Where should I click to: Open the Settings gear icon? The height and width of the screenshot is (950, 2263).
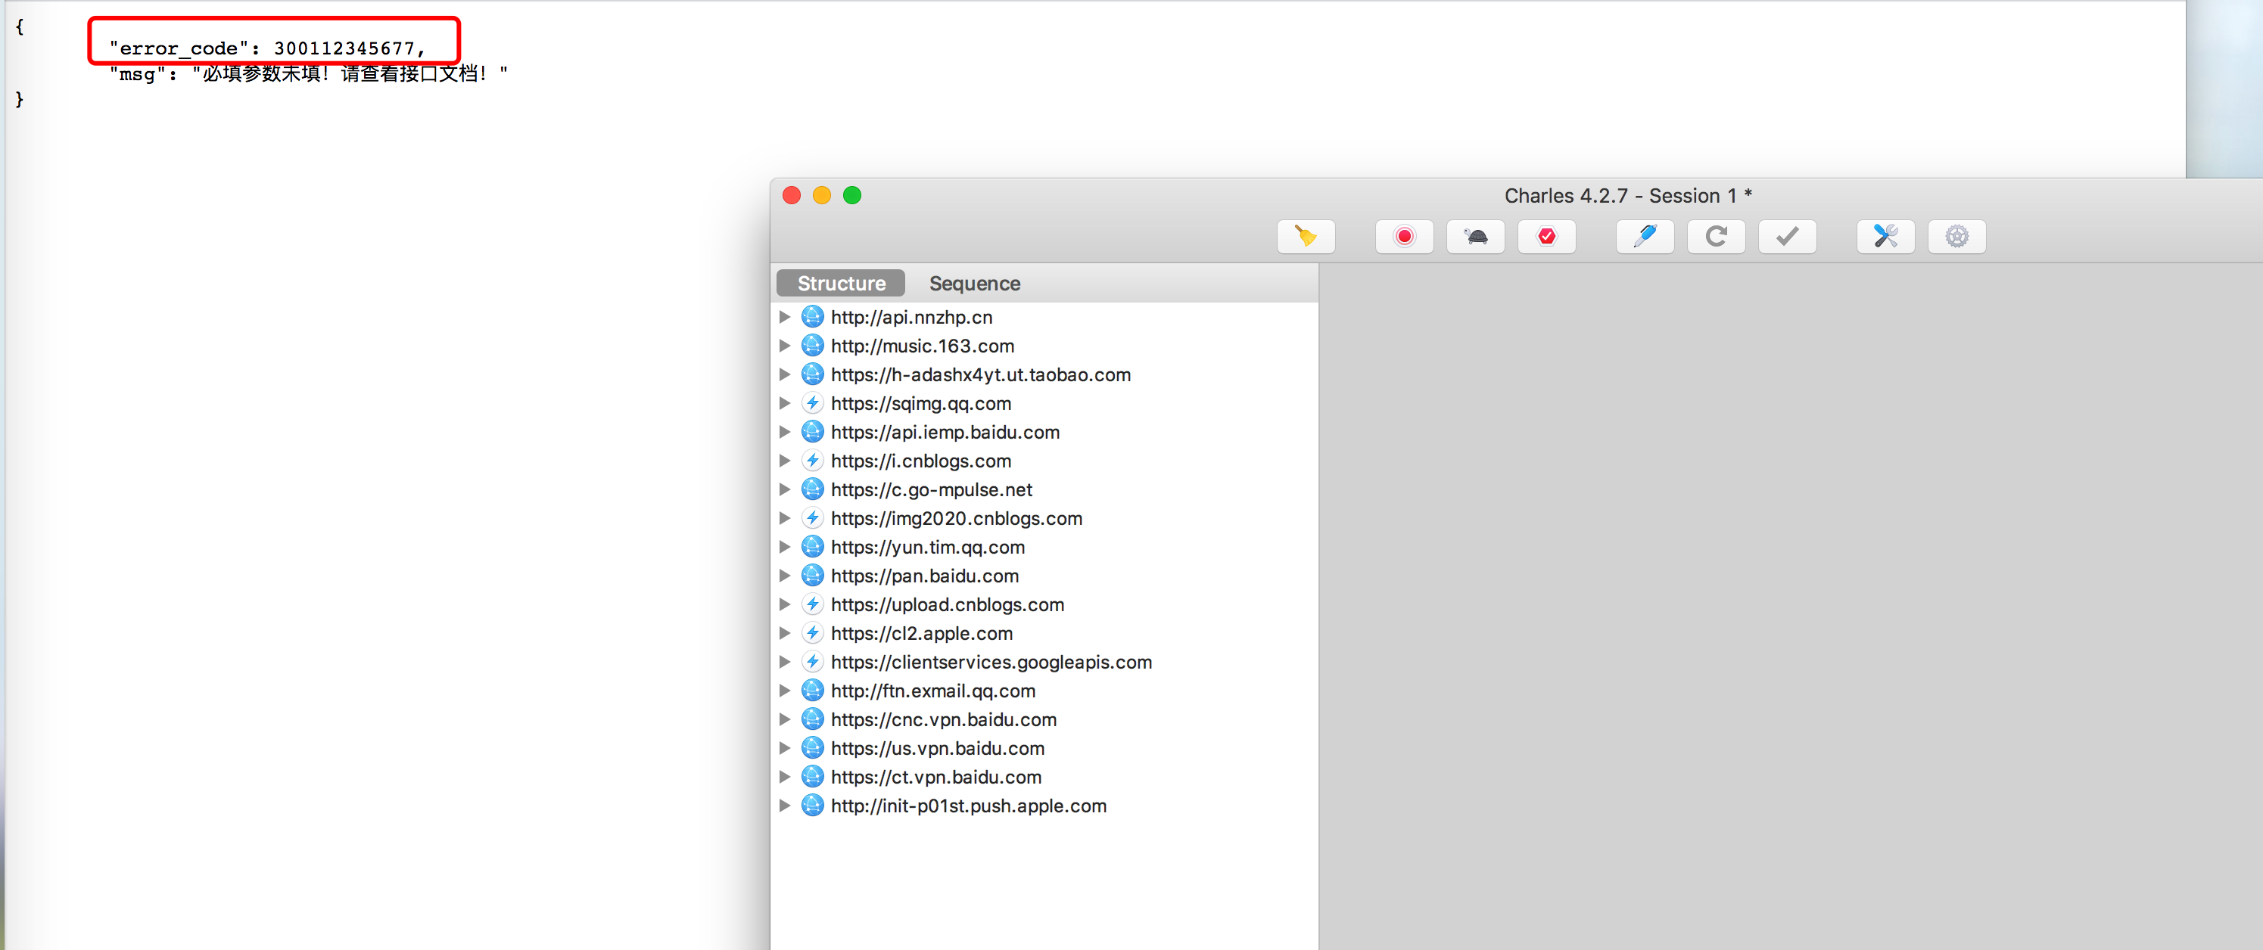click(1956, 236)
